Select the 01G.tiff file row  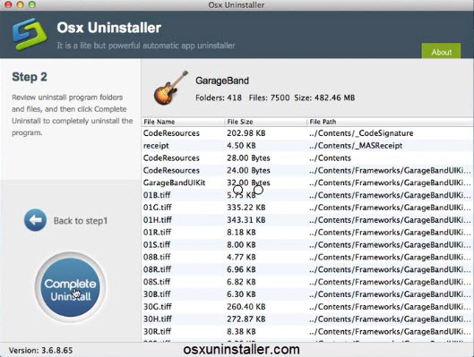point(307,208)
